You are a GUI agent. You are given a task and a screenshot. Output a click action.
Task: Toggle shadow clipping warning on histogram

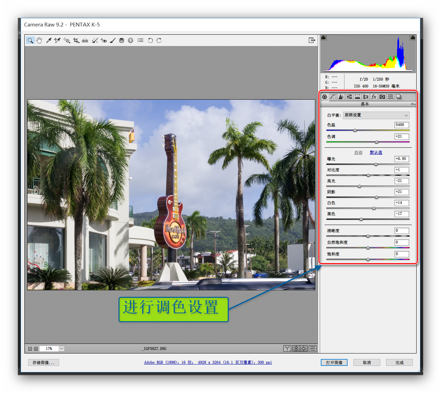(x=323, y=37)
